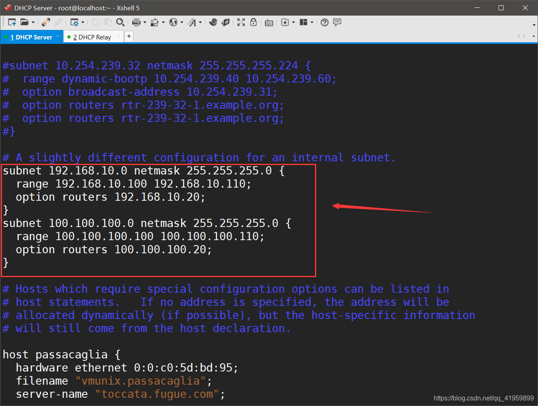Open the session Properties icon

74,22
